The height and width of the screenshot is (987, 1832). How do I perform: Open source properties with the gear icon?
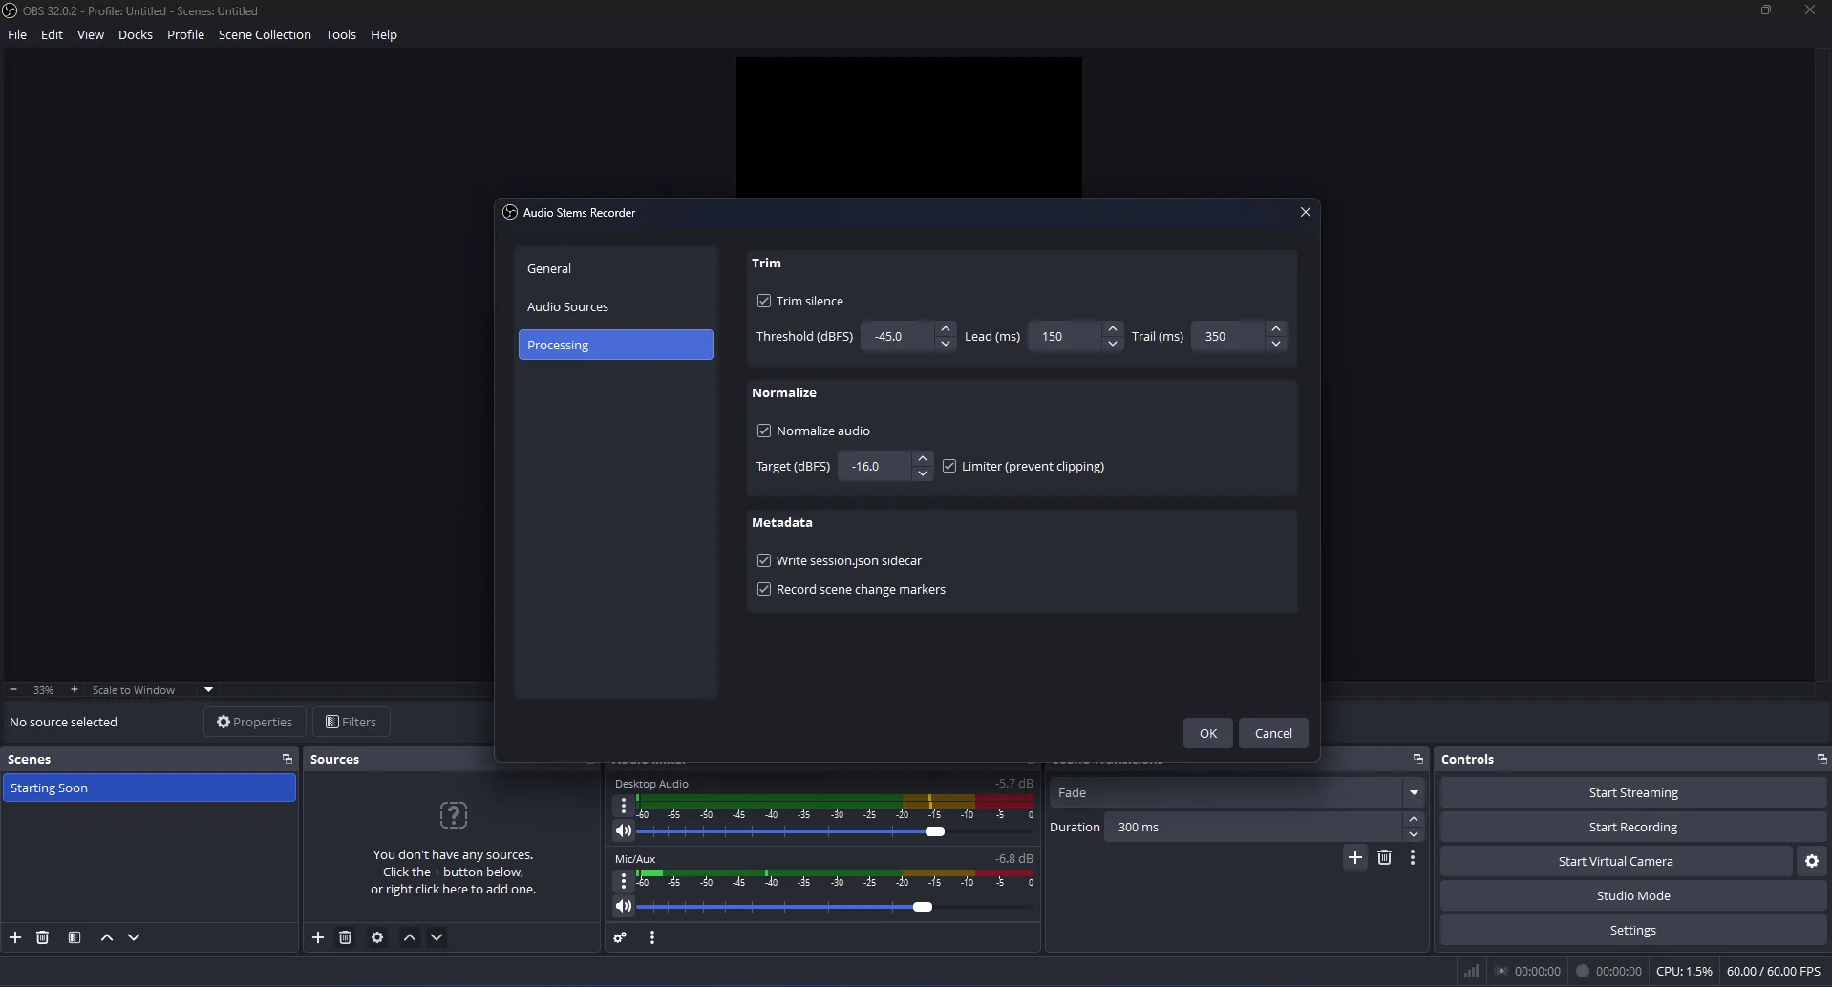point(377,938)
